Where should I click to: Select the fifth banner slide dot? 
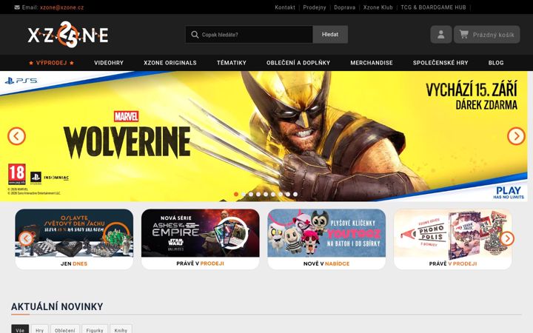coord(266,194)
